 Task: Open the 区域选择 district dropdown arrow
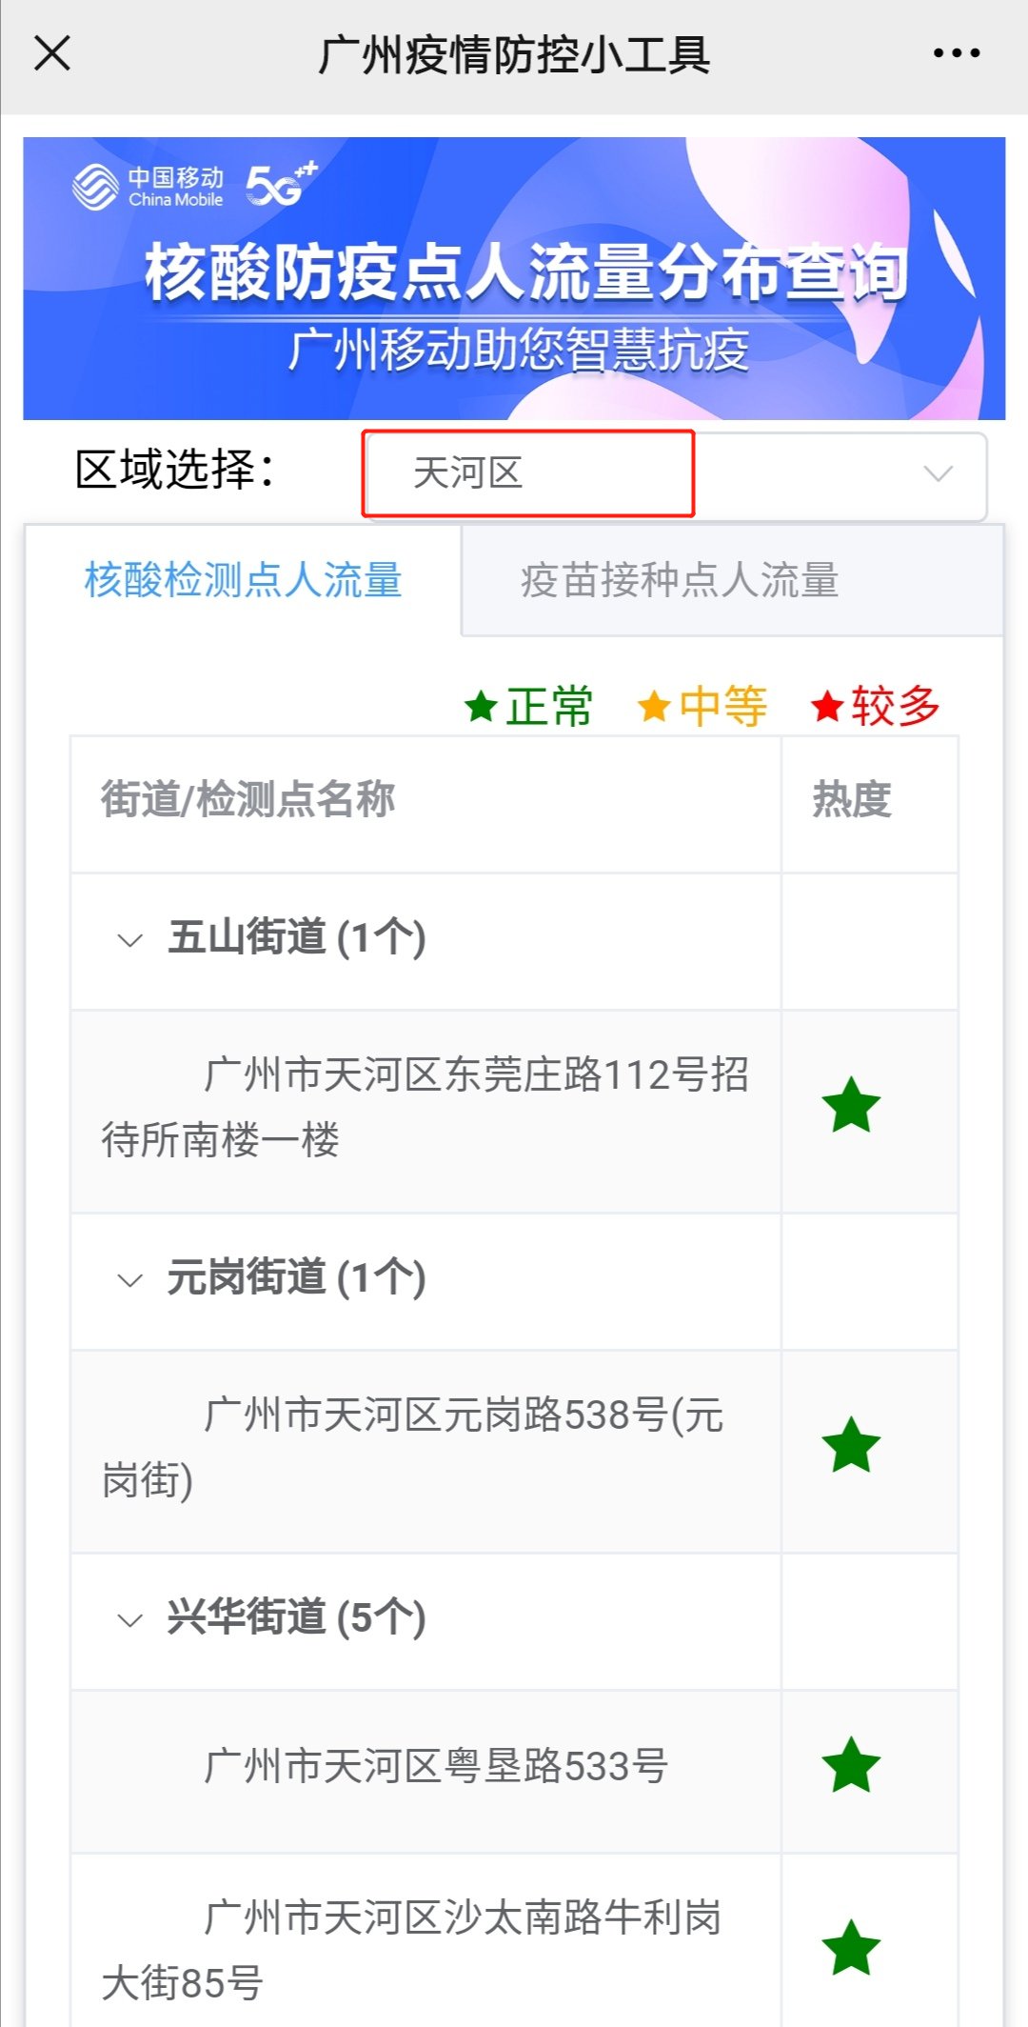pos(938,473)
